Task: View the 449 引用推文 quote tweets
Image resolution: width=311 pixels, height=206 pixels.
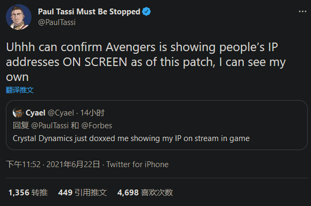Action: pyautogui.click(x=82, y=192)
